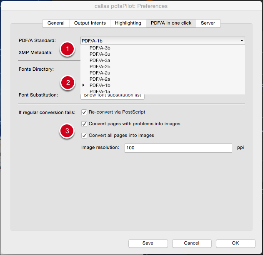
Task: Open the Output Intents tab
Action: coord(90,23)
